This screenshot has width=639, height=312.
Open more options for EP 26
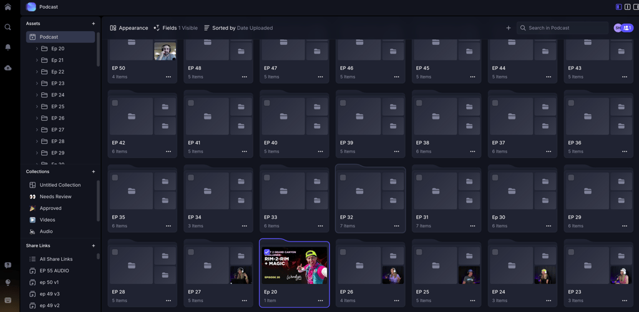click(396, 301)
